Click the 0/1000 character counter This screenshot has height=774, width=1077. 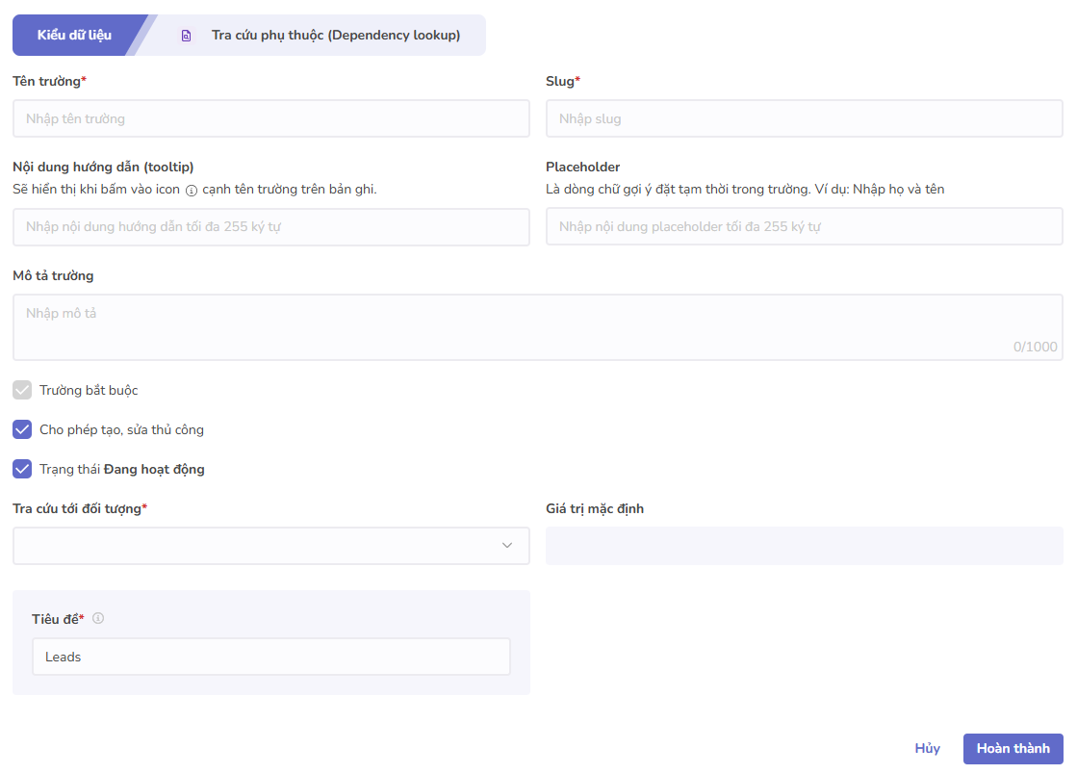pyautogui.click(x=1035, y=348)
